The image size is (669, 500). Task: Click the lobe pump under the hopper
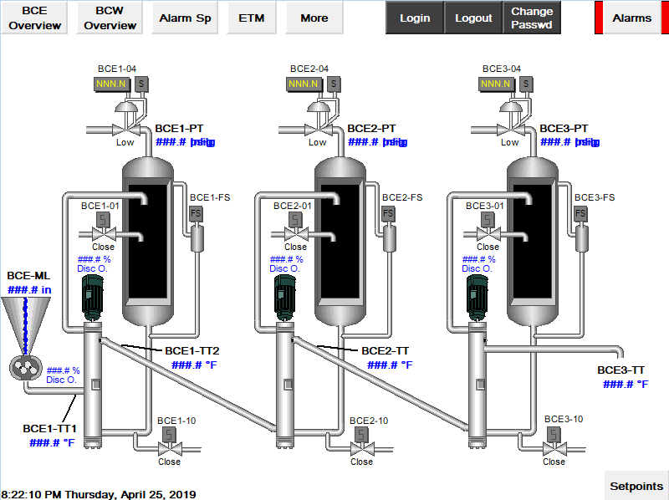point(26,367)
